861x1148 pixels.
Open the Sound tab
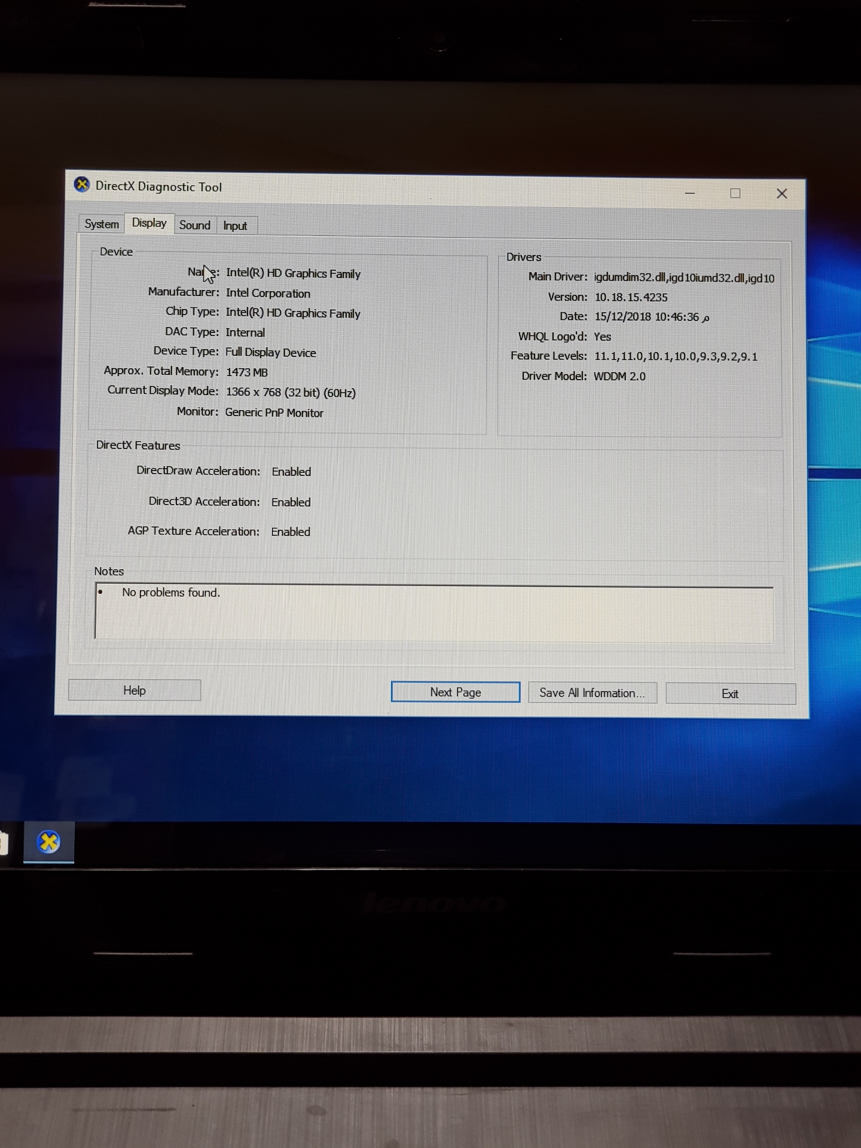(x=195, y=225)
